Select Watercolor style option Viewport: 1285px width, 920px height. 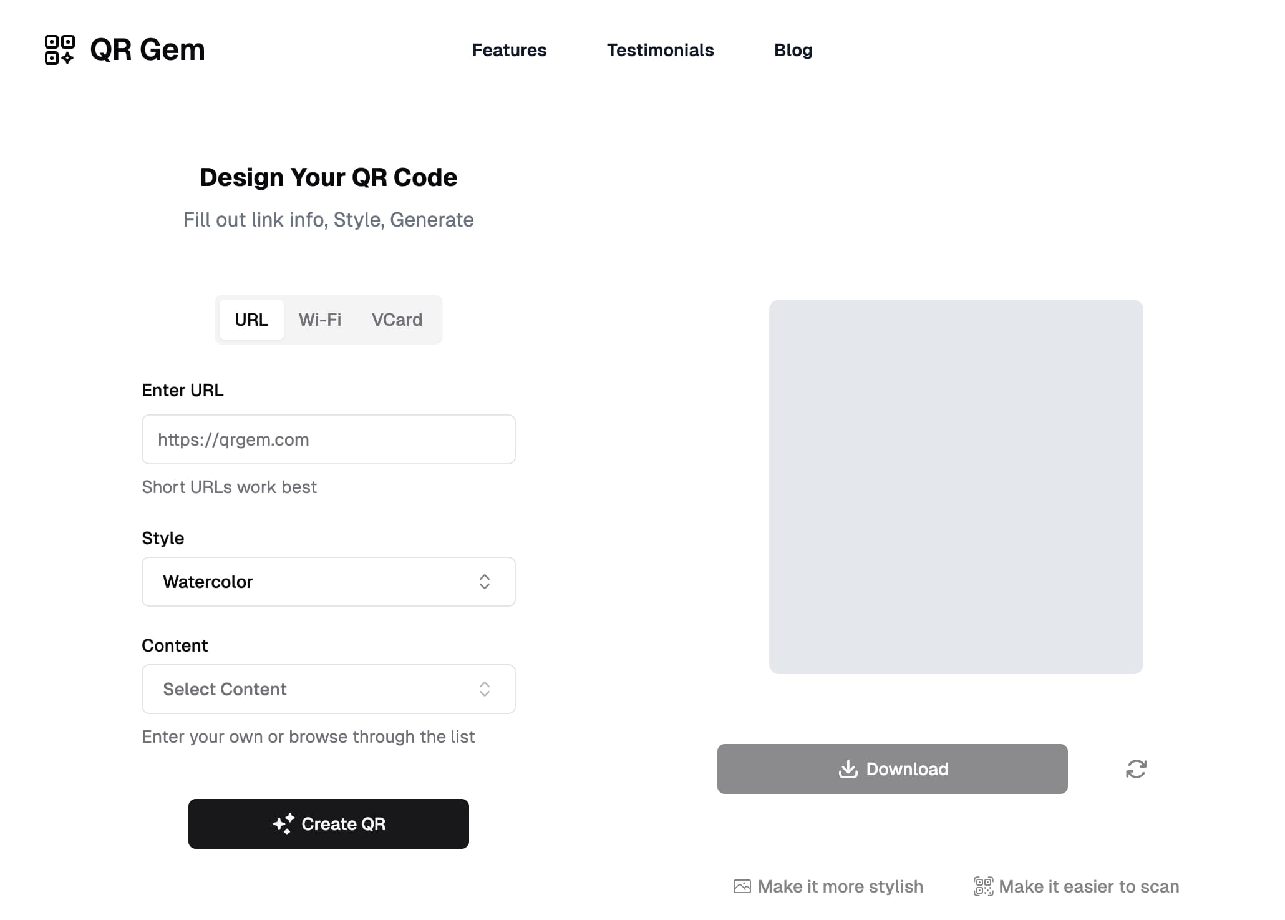[x=328, y=582]
